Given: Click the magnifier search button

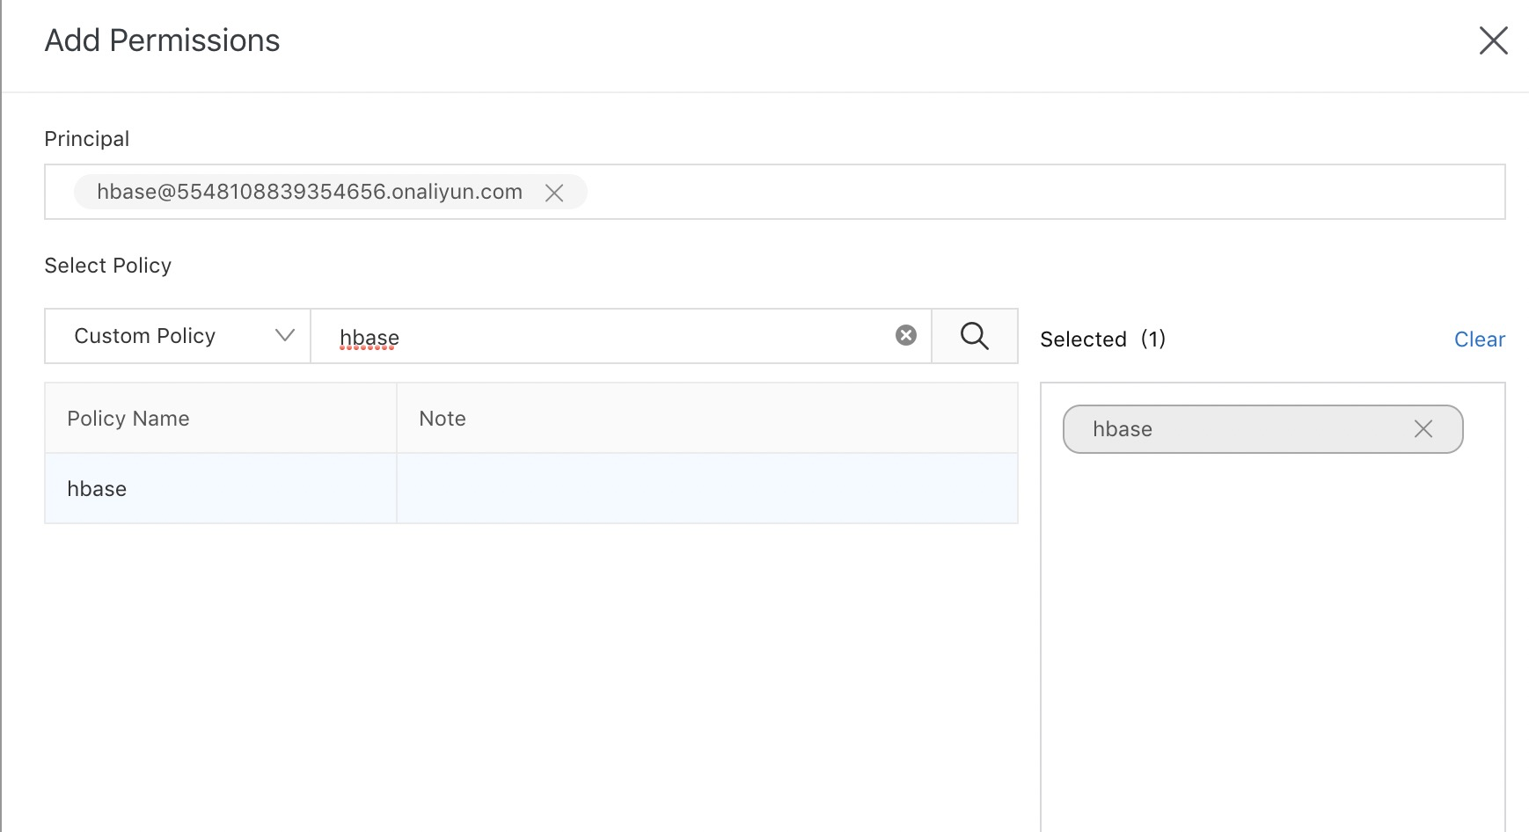Looking at the screenshot, I should [974, 336].
